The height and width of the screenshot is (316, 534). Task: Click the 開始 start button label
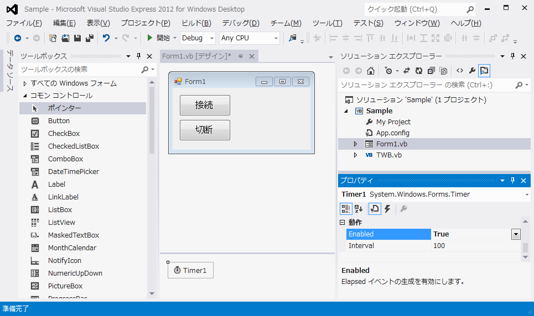pyautogui.click(x=163, y=38)
